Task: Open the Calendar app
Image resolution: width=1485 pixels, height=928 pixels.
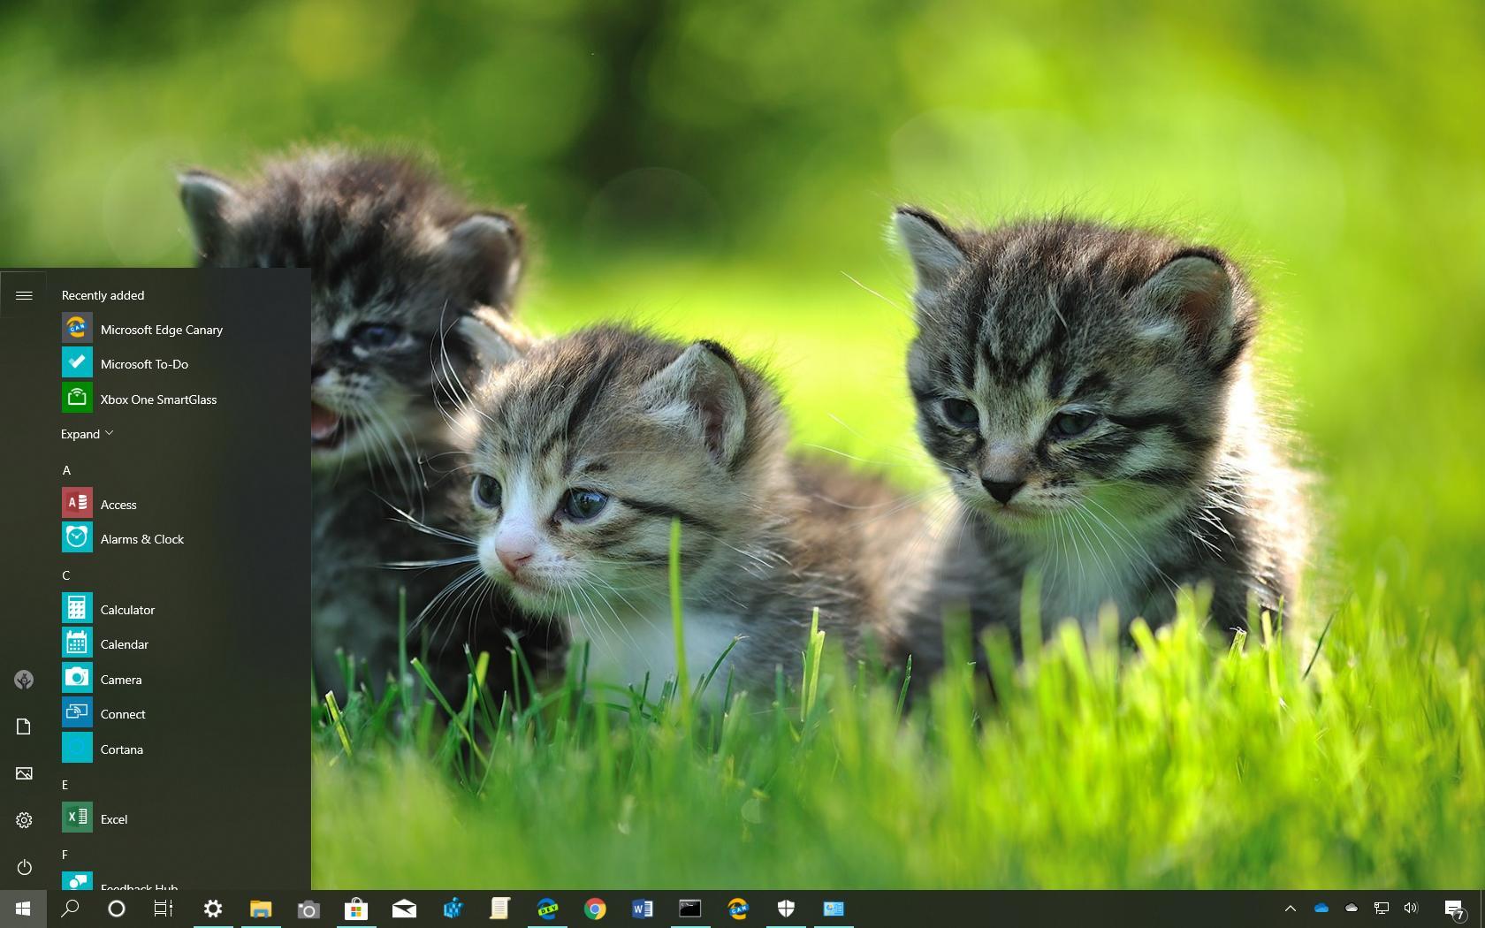Action: [125, 643]
